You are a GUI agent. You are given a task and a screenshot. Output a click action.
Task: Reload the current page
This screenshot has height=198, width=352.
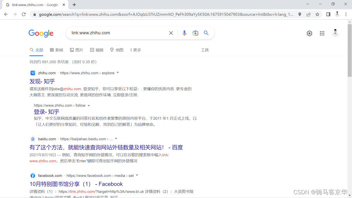(x=24, y=14)
